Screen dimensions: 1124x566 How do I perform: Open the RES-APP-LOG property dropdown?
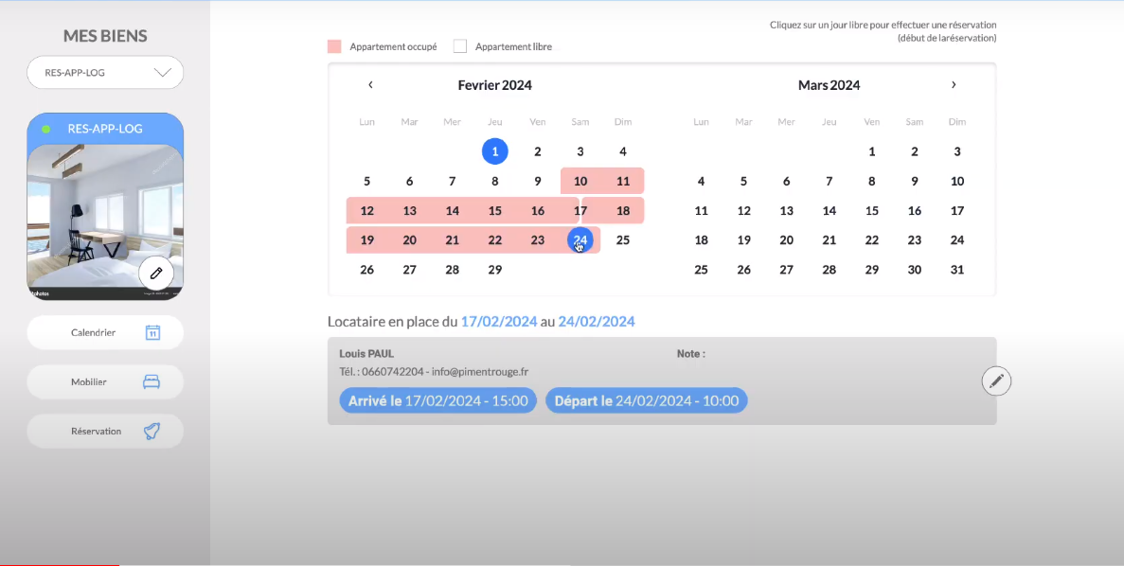point(105,73)
